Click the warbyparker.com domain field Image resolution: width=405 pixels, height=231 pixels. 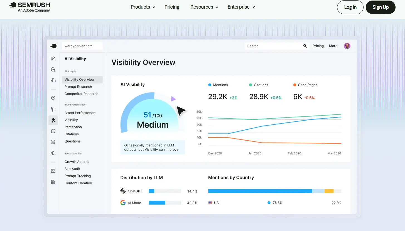(82, 46)
